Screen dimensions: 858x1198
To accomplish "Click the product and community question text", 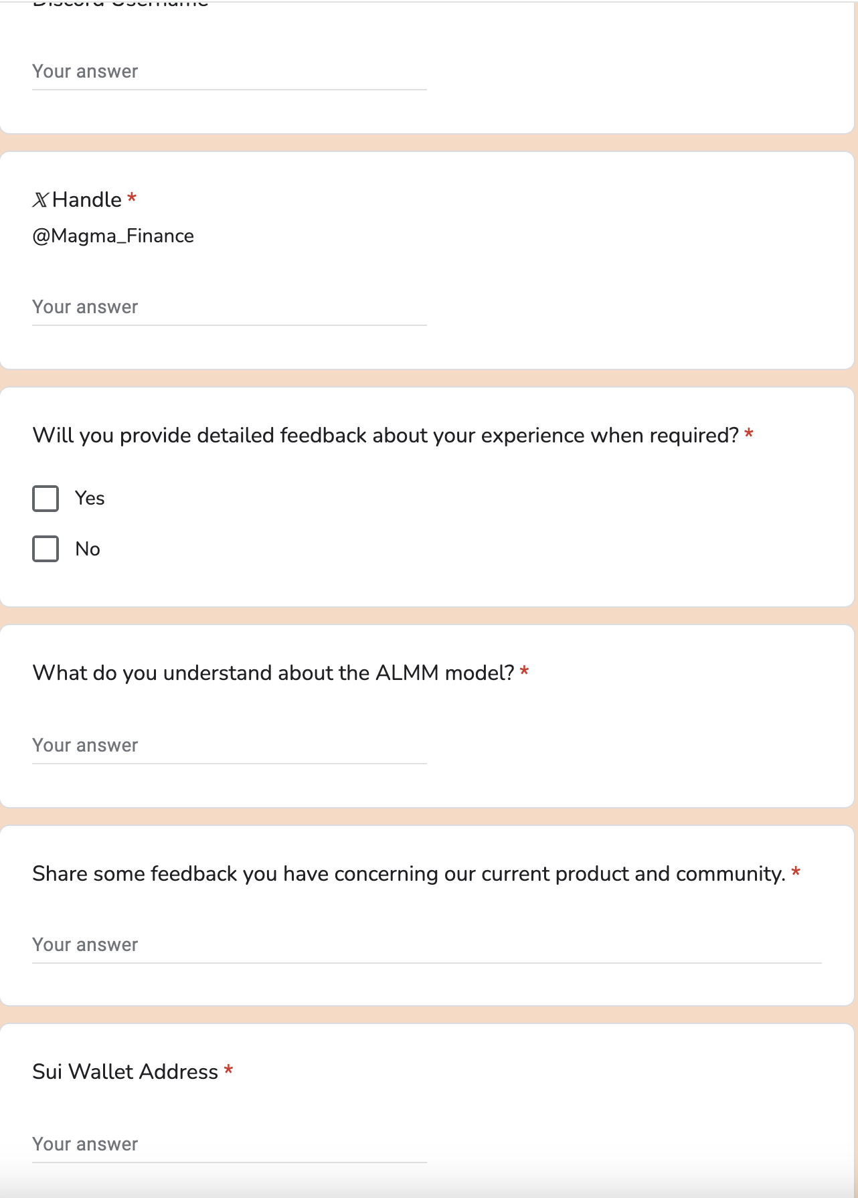I will pos(408,874).
